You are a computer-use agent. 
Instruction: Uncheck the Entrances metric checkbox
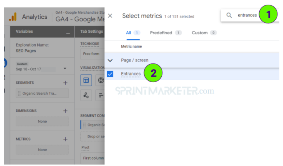(x=110, y=74)
